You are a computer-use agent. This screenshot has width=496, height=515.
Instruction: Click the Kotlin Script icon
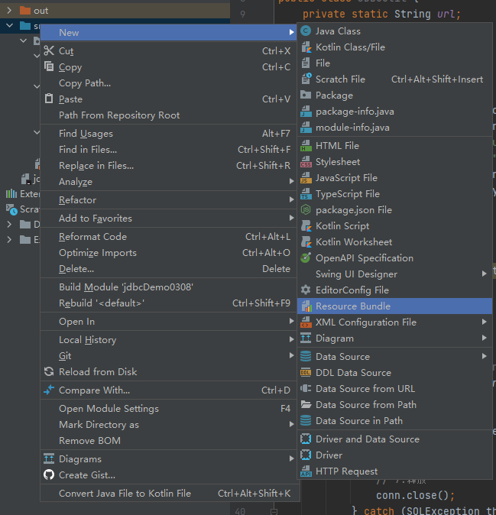306,225
